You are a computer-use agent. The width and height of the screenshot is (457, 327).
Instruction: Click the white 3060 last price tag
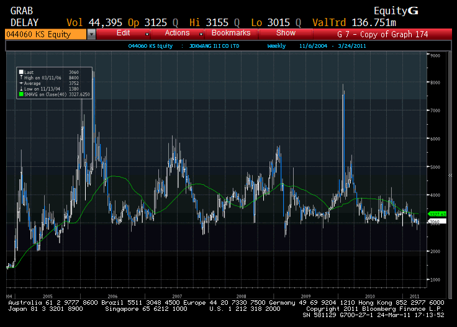437,222
